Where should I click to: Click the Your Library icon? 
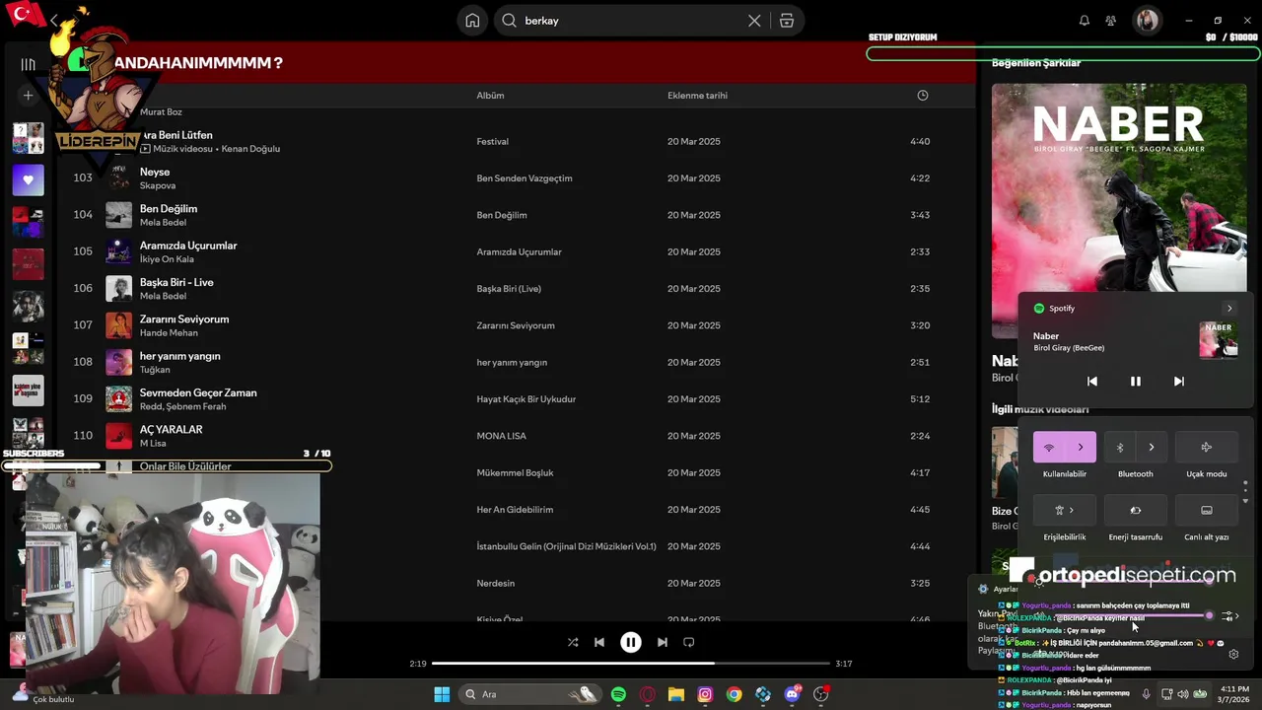[28, 64]
